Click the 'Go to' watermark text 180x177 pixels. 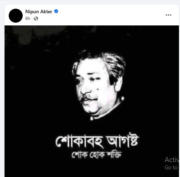(x=171, y=168)
